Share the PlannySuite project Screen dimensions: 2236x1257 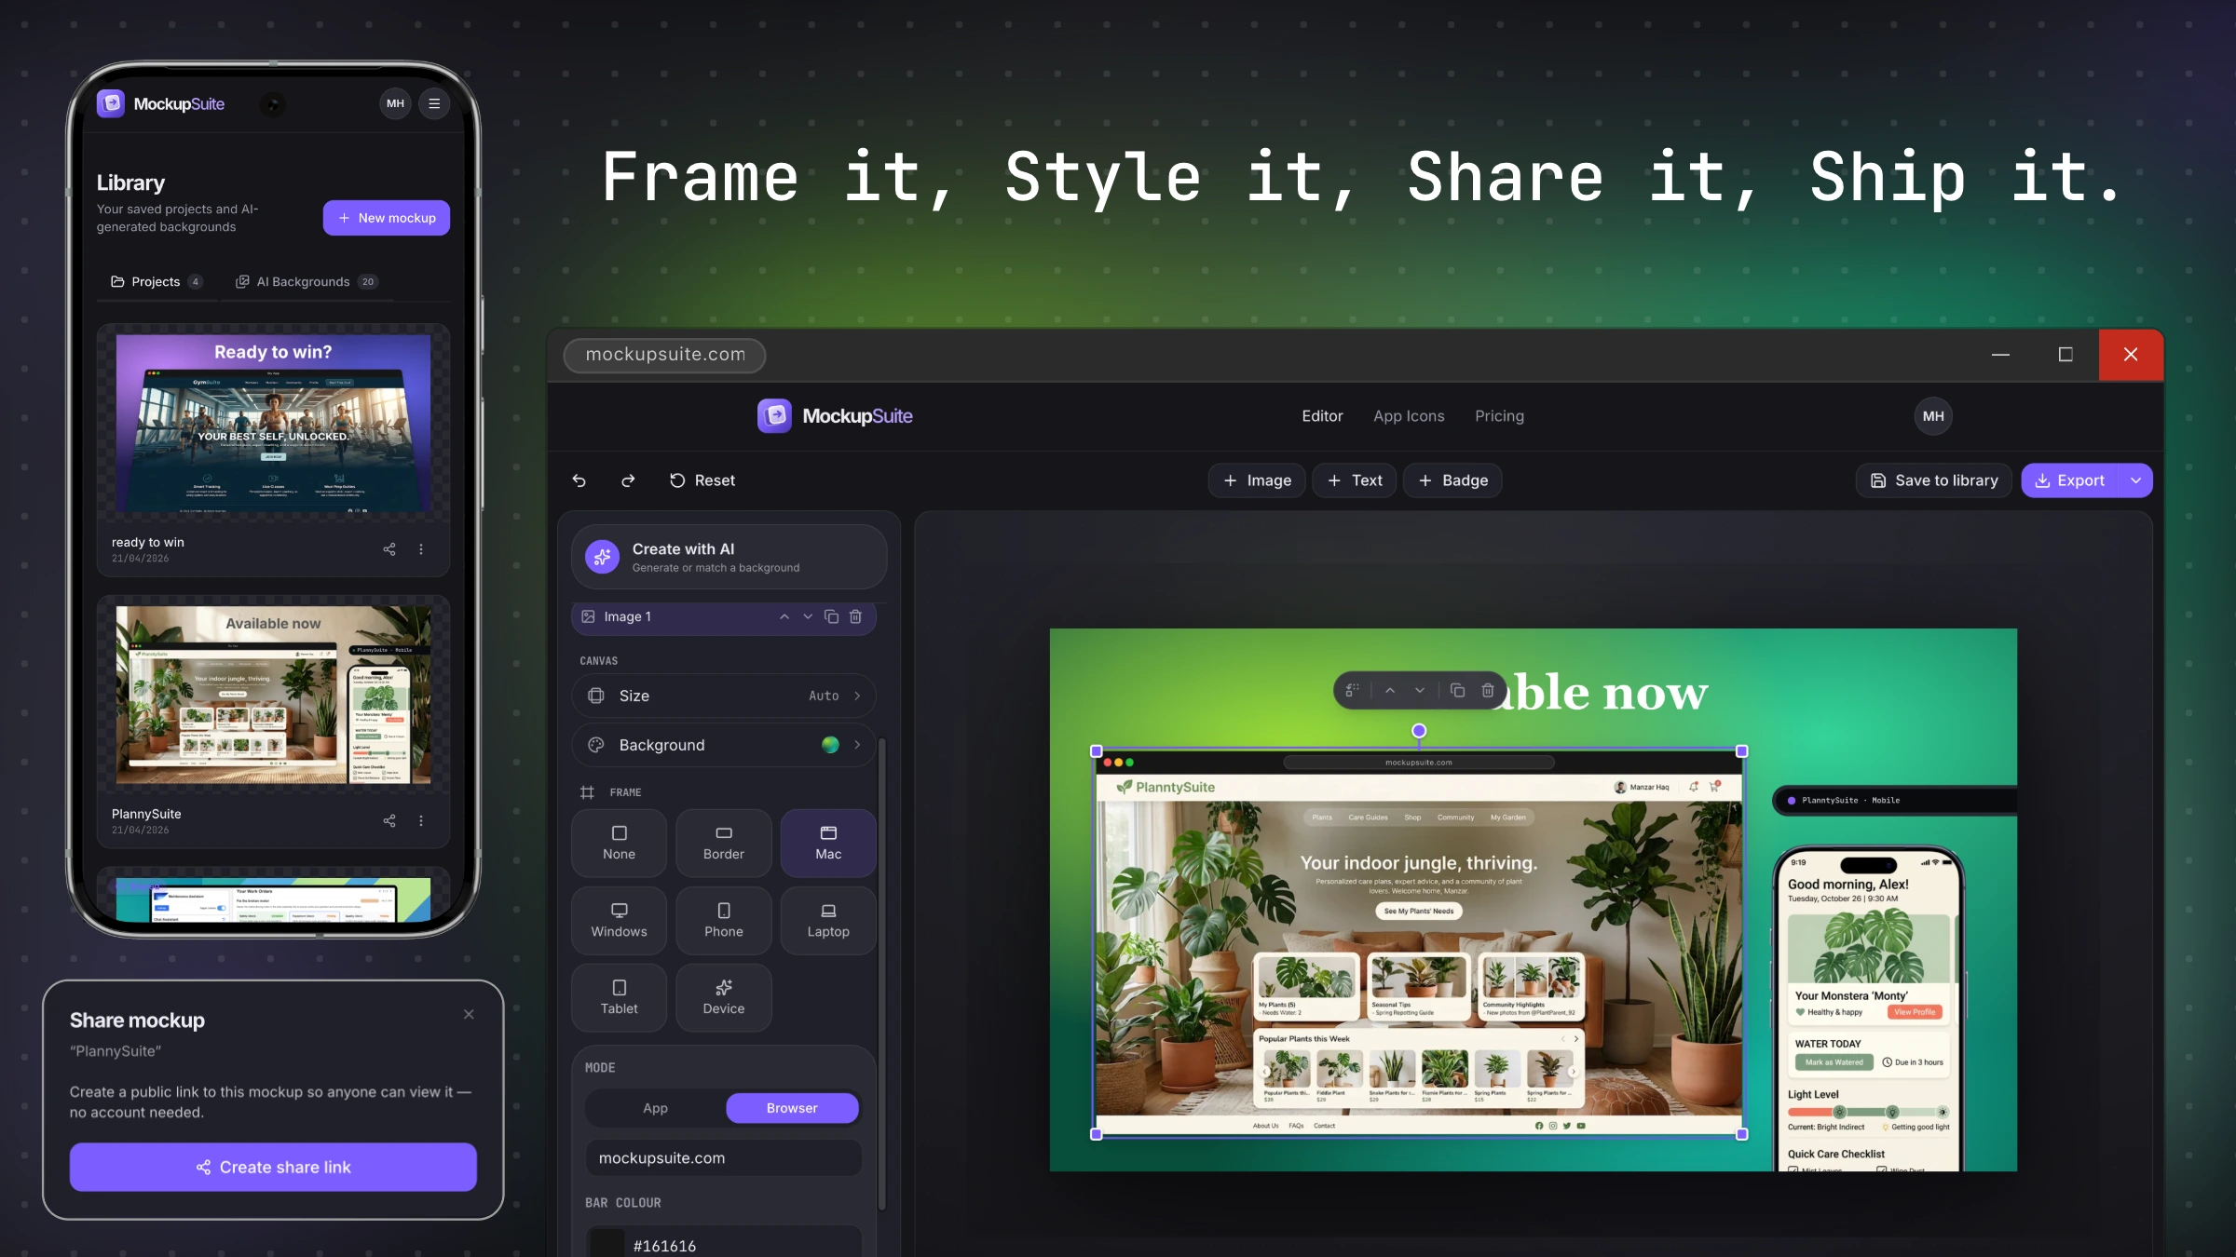(x=389, y=820)
